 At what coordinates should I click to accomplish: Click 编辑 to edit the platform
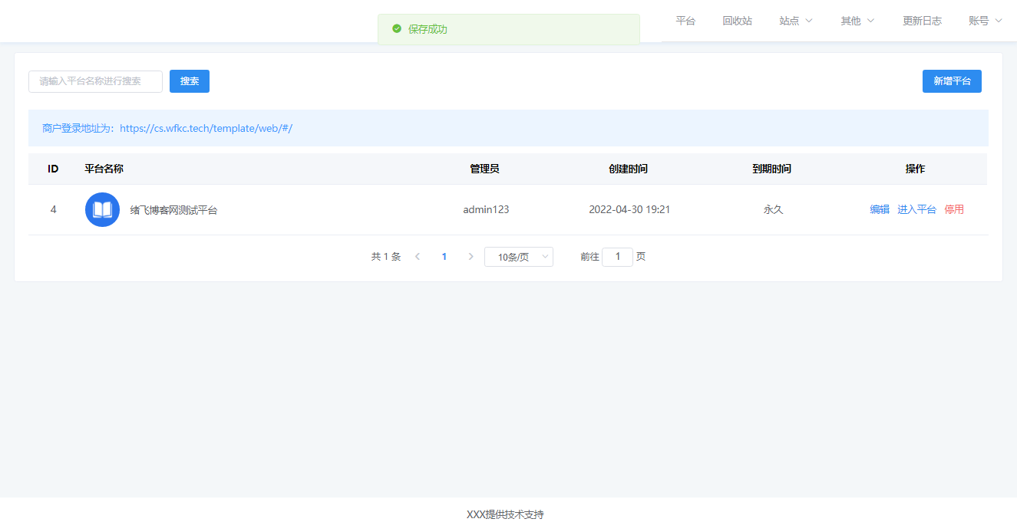[x=879, y=209]
